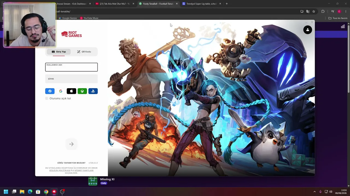Sign in with PlayStation icon
The image size is (350, 196).
(x=93, y=91)
